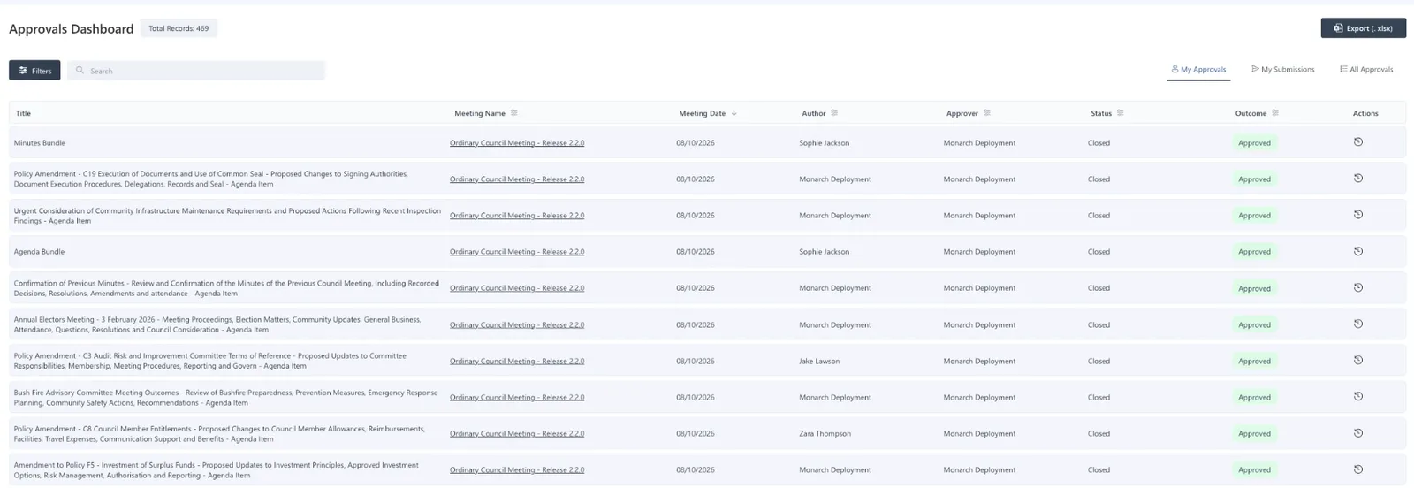Open Author column filter menu
1414x488 pixels.
click(834, 113)
